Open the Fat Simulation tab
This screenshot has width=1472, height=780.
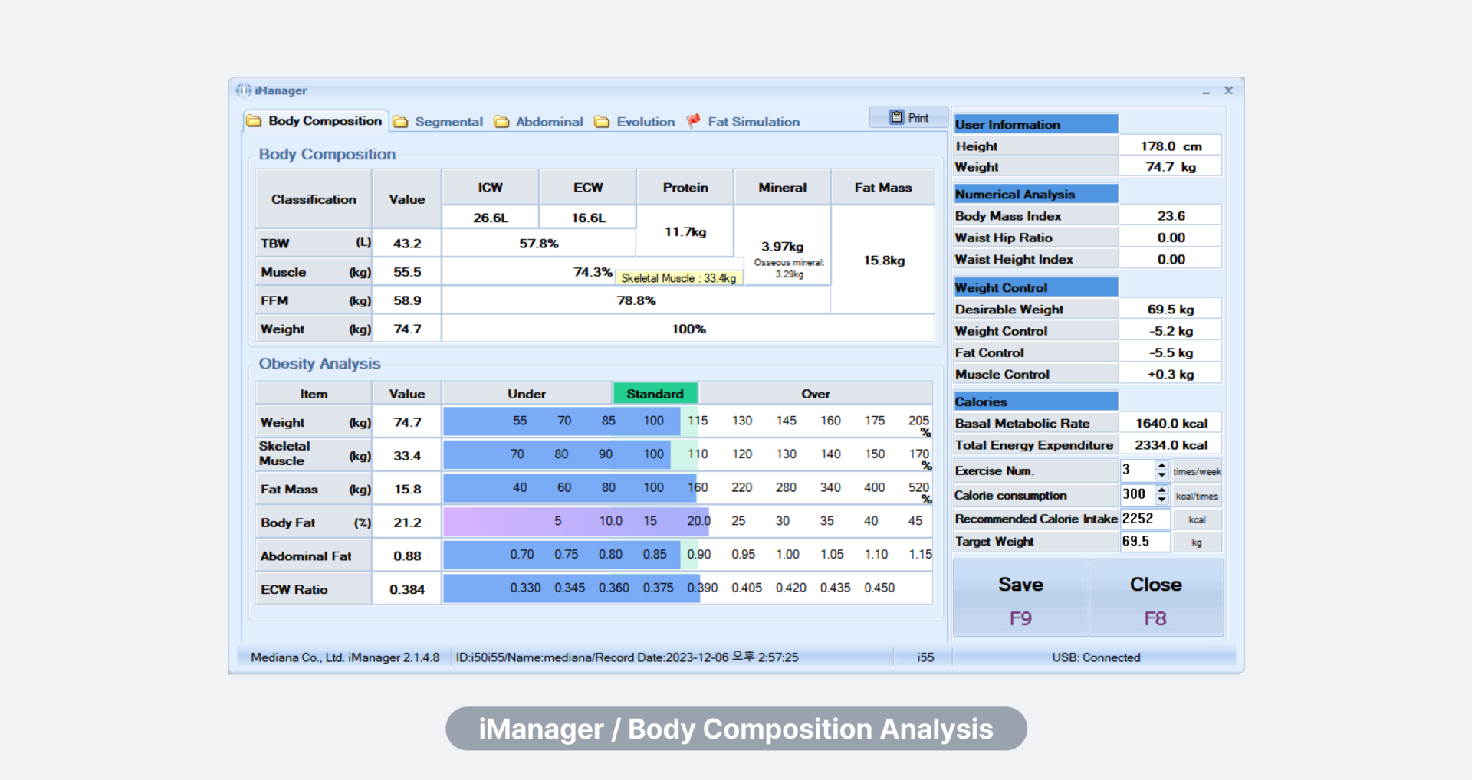click(753, 122)
